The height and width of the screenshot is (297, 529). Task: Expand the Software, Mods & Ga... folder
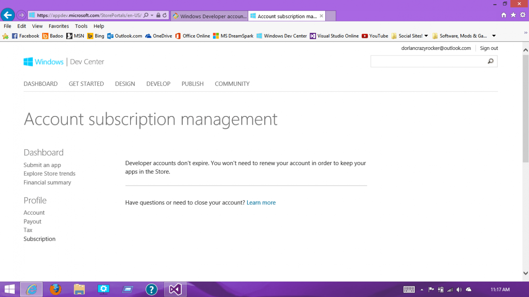point(464,36)
